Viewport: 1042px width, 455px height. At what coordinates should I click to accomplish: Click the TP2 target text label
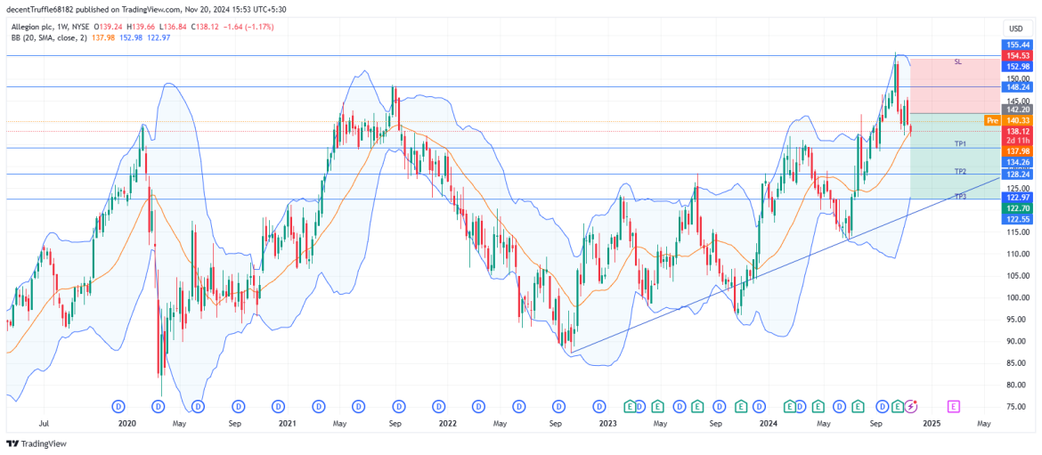tap(960, 171)
